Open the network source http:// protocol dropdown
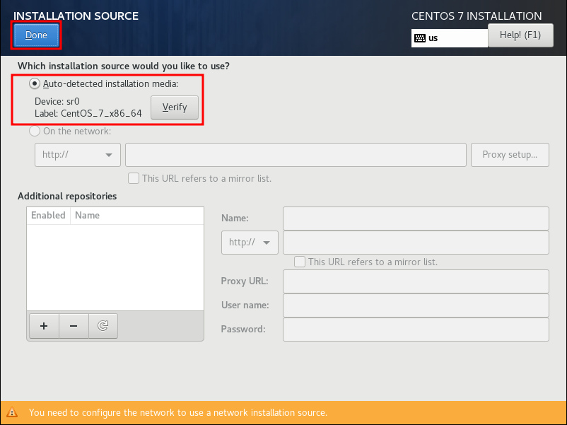This screenshot has height=425, width=567. [78, 155]
